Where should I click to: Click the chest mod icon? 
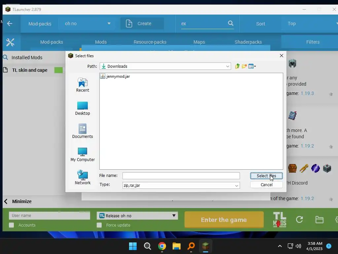(x=292, y=168)
